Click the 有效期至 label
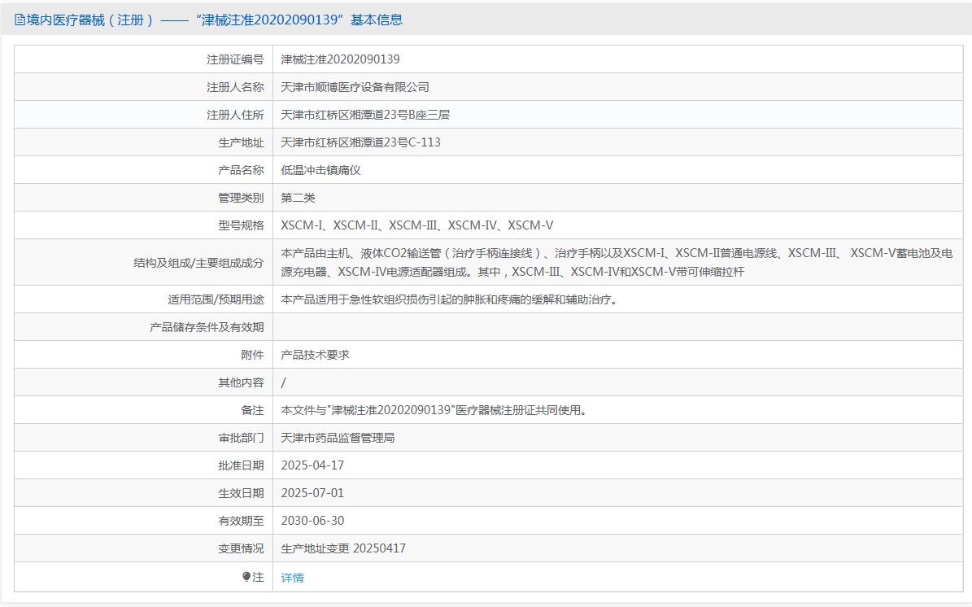This screenshot has height=607, width=972. point(241,521)
